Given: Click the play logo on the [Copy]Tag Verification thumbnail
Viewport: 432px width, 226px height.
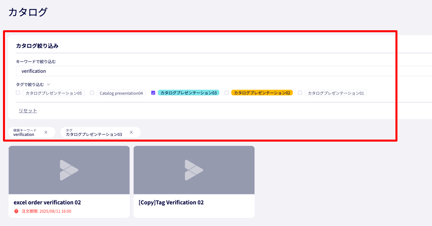Looking at the screenshot, I should [x=194, y=170].
